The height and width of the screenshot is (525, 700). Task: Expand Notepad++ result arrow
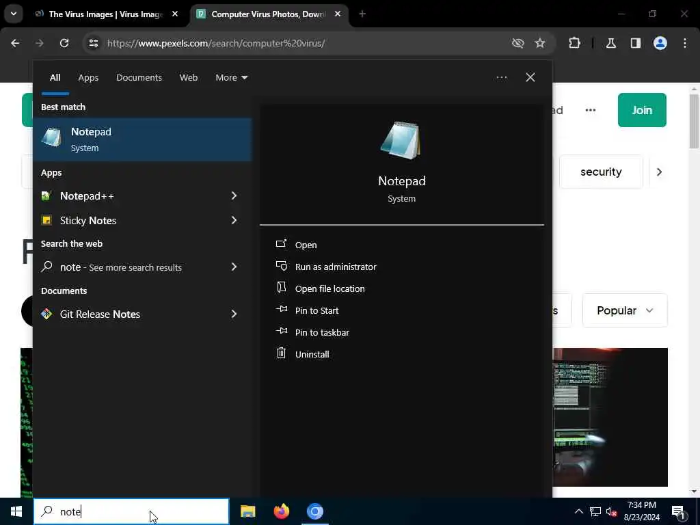point(234,196)
